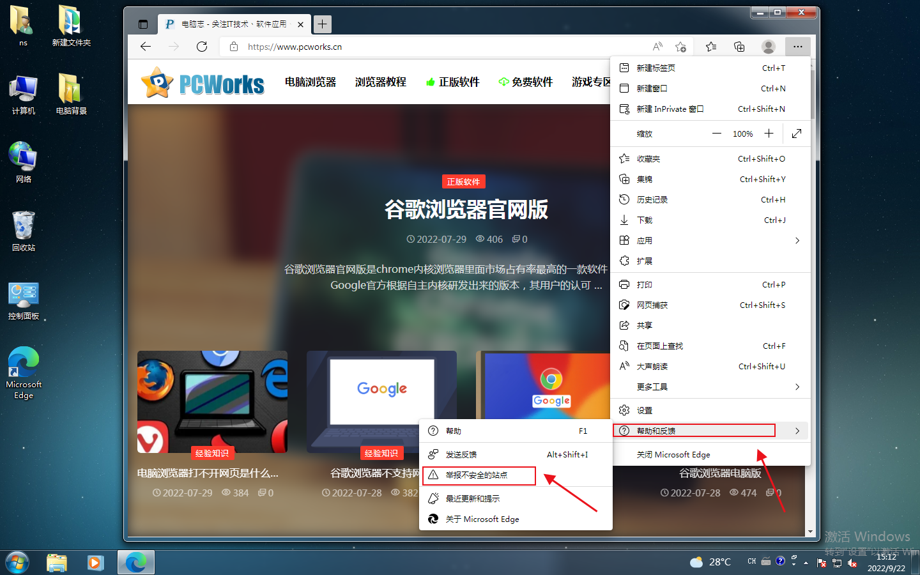The image size is (920, 575).
Task: Decrease zoom with the minus button
Action: coord(717,134)
